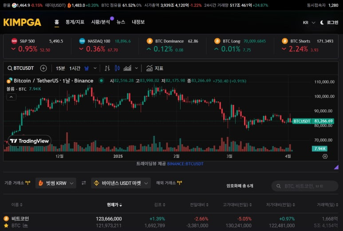
Task: Click the BTC Long card
Action: (x=240, y=46)
